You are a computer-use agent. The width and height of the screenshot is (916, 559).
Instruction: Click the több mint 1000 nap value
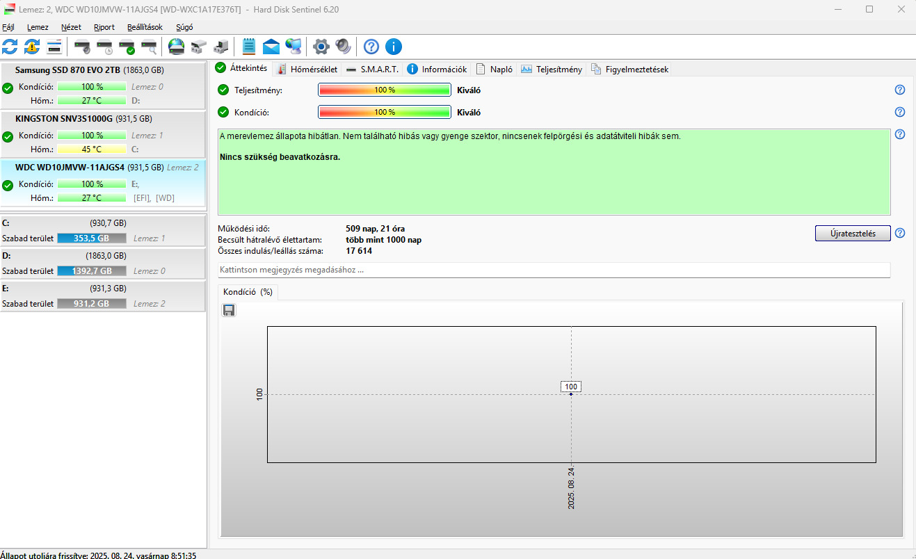(x=383, y=240)
